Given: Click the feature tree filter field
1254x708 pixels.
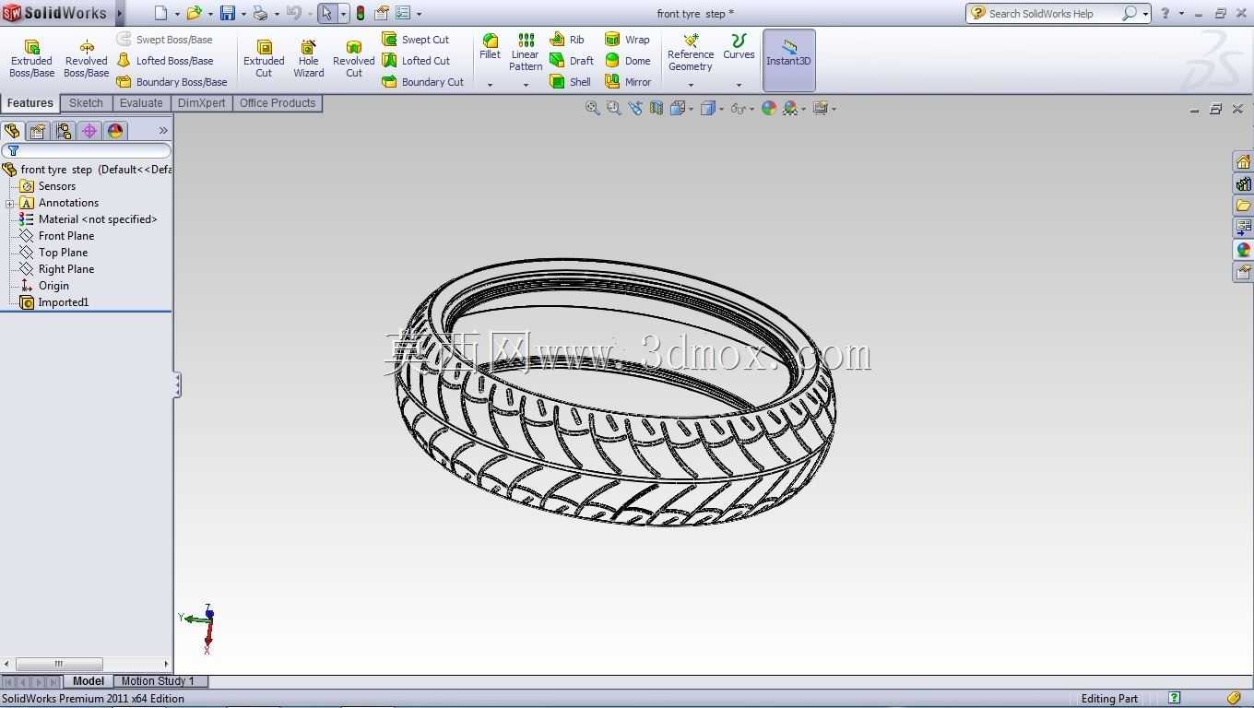Looking at the screenshot, I should [86, 150].
